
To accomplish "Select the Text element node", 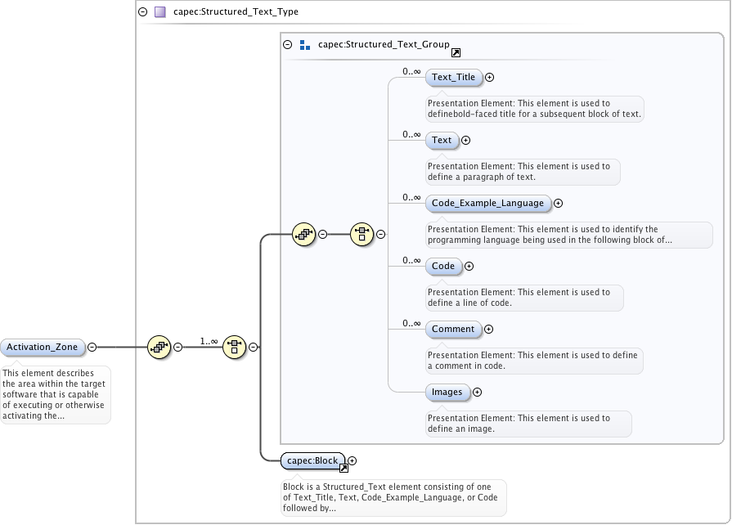I will coord(442,141).
